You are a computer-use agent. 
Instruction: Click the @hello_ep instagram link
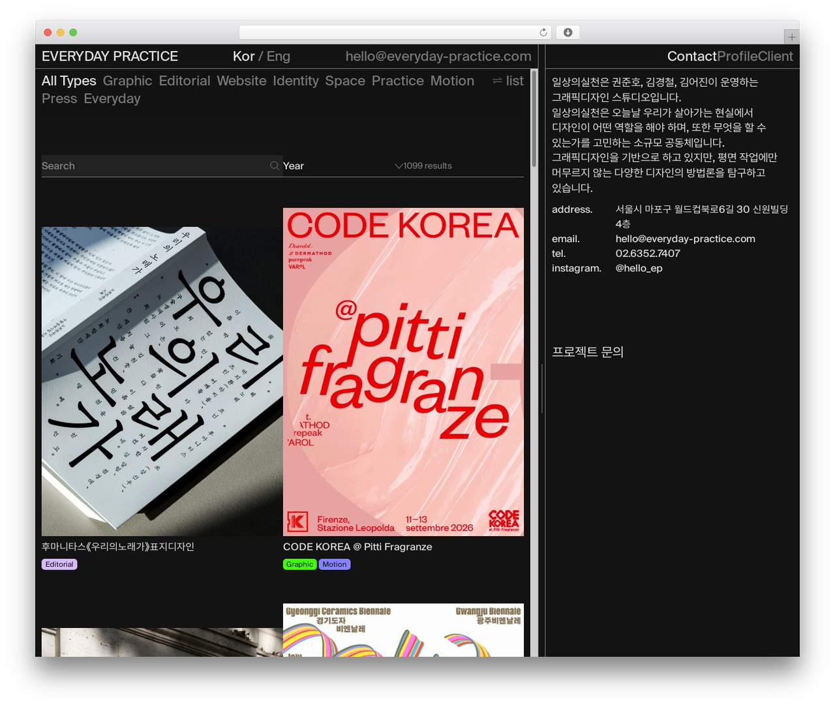(639, 268)
